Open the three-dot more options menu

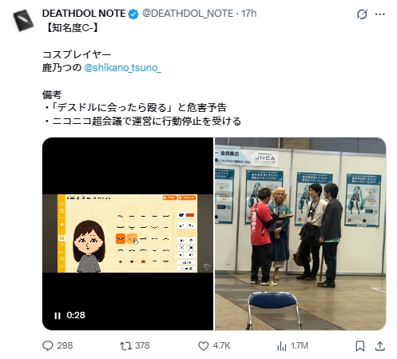(x=380, y=14)
